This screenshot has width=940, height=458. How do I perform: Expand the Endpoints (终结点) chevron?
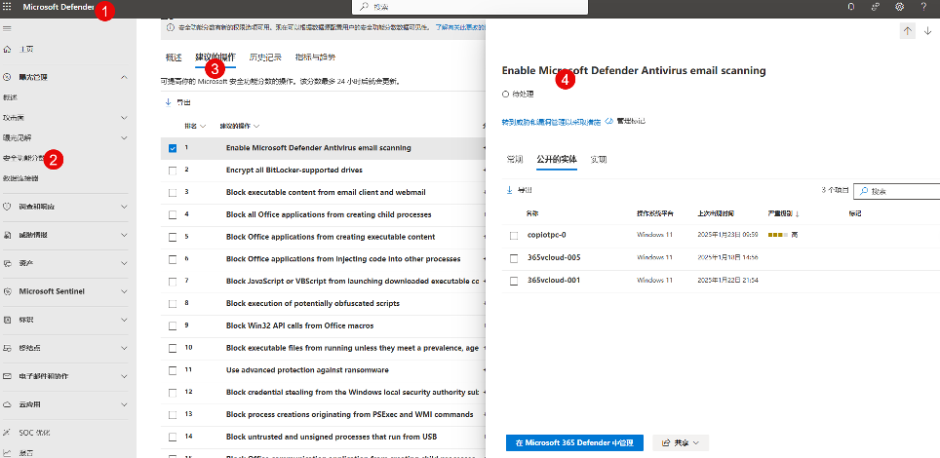coord(124,348)
